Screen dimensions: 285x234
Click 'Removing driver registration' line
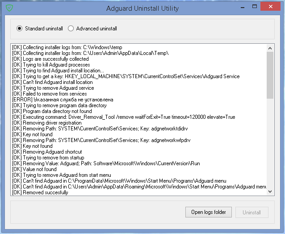coord(47,123)
